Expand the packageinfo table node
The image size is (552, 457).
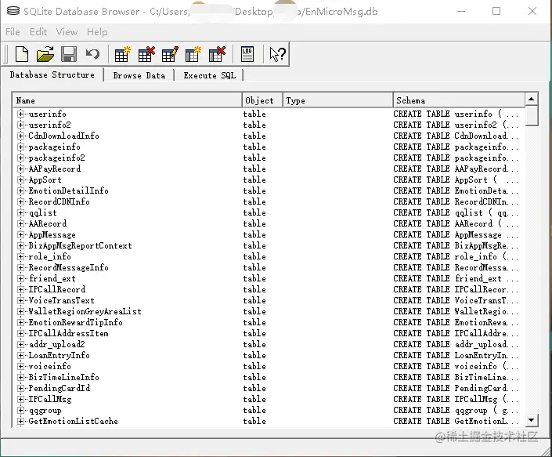coord(20,147)
